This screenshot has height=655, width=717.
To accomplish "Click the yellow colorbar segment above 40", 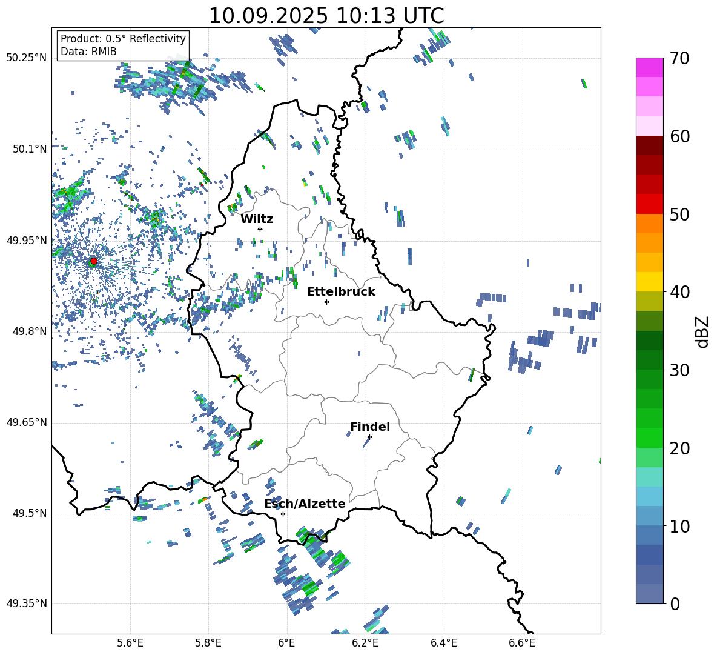I will [x=649, y=282].
